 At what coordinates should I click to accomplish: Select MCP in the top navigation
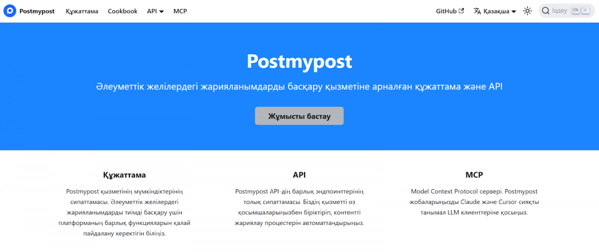coord(180,11)
